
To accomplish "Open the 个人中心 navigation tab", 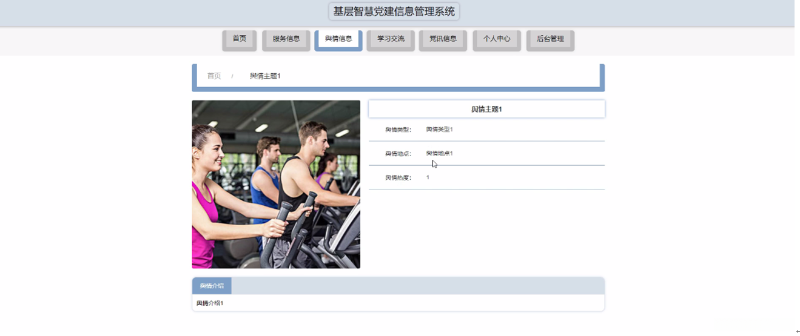I will click(x=497, y=39).
